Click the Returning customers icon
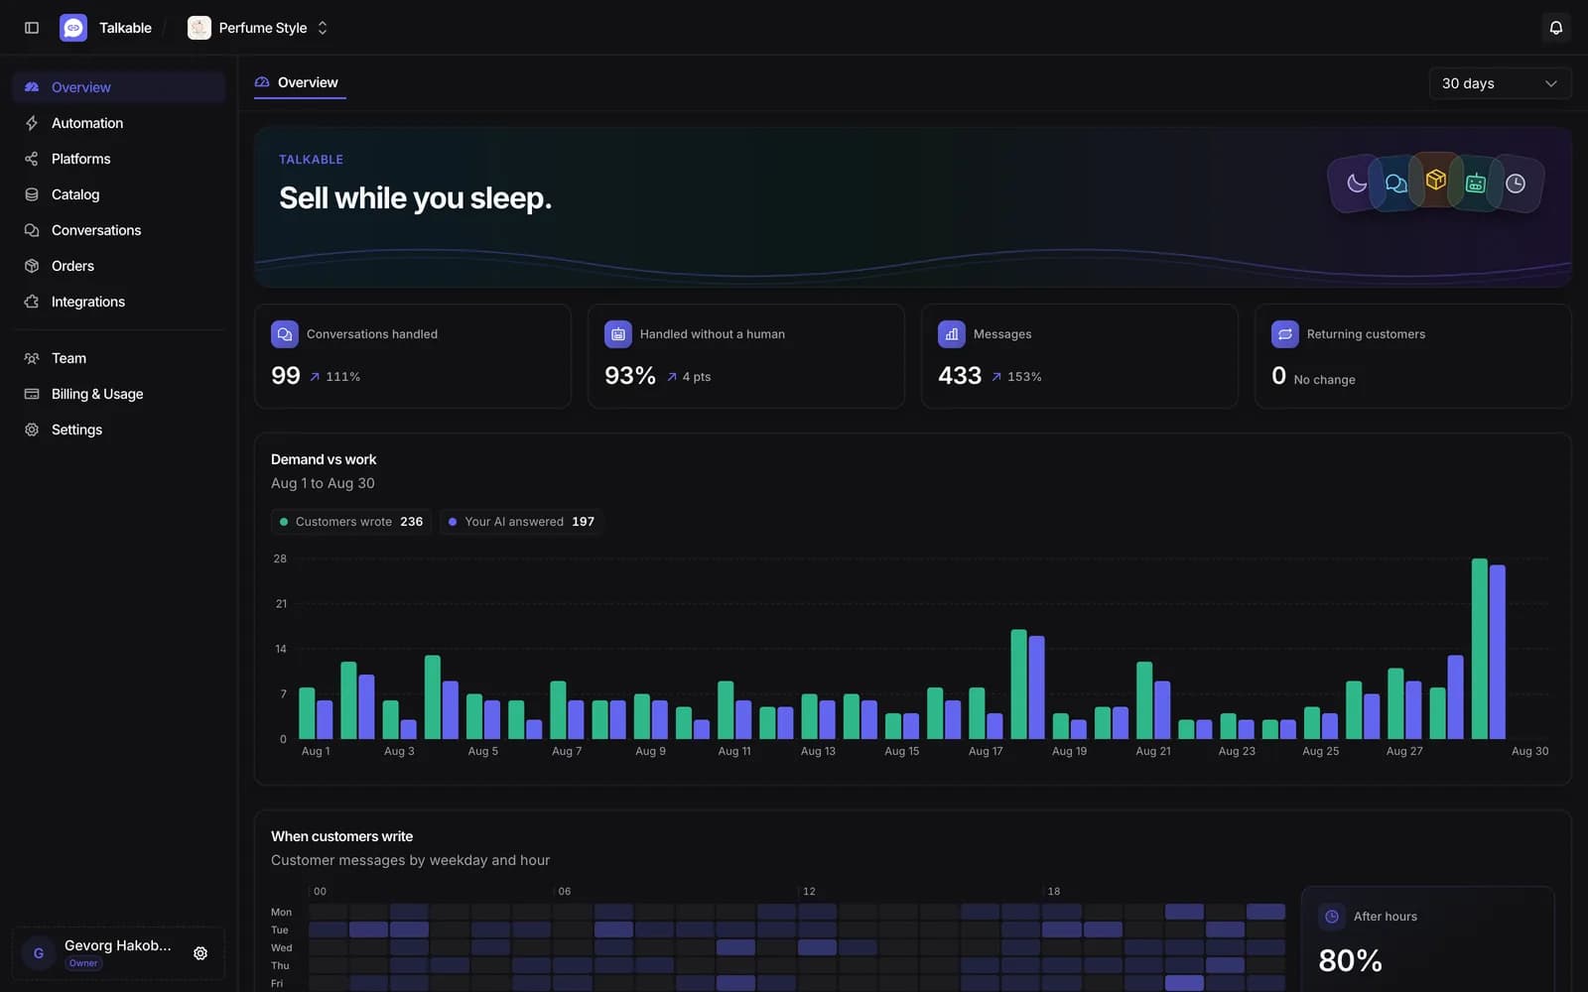 1285,334
